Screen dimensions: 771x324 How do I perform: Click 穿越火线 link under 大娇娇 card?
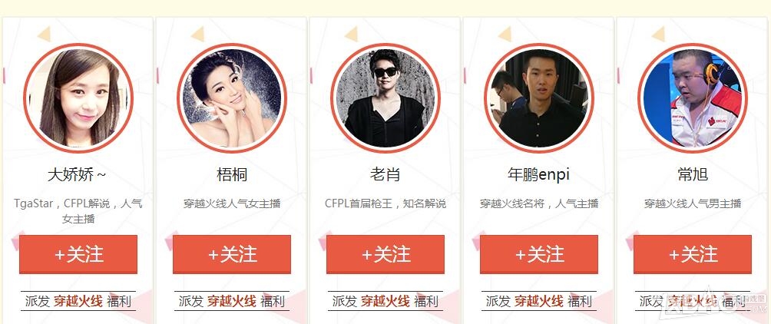(x=78, y=301)
